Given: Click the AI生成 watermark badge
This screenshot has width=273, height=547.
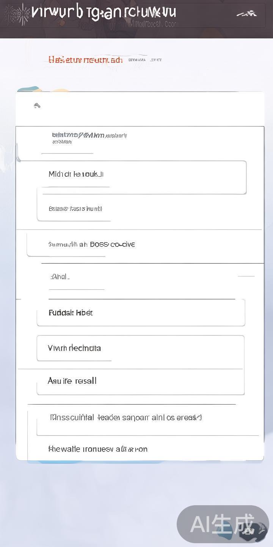Looking at the screenshot, I should [222, 524].
